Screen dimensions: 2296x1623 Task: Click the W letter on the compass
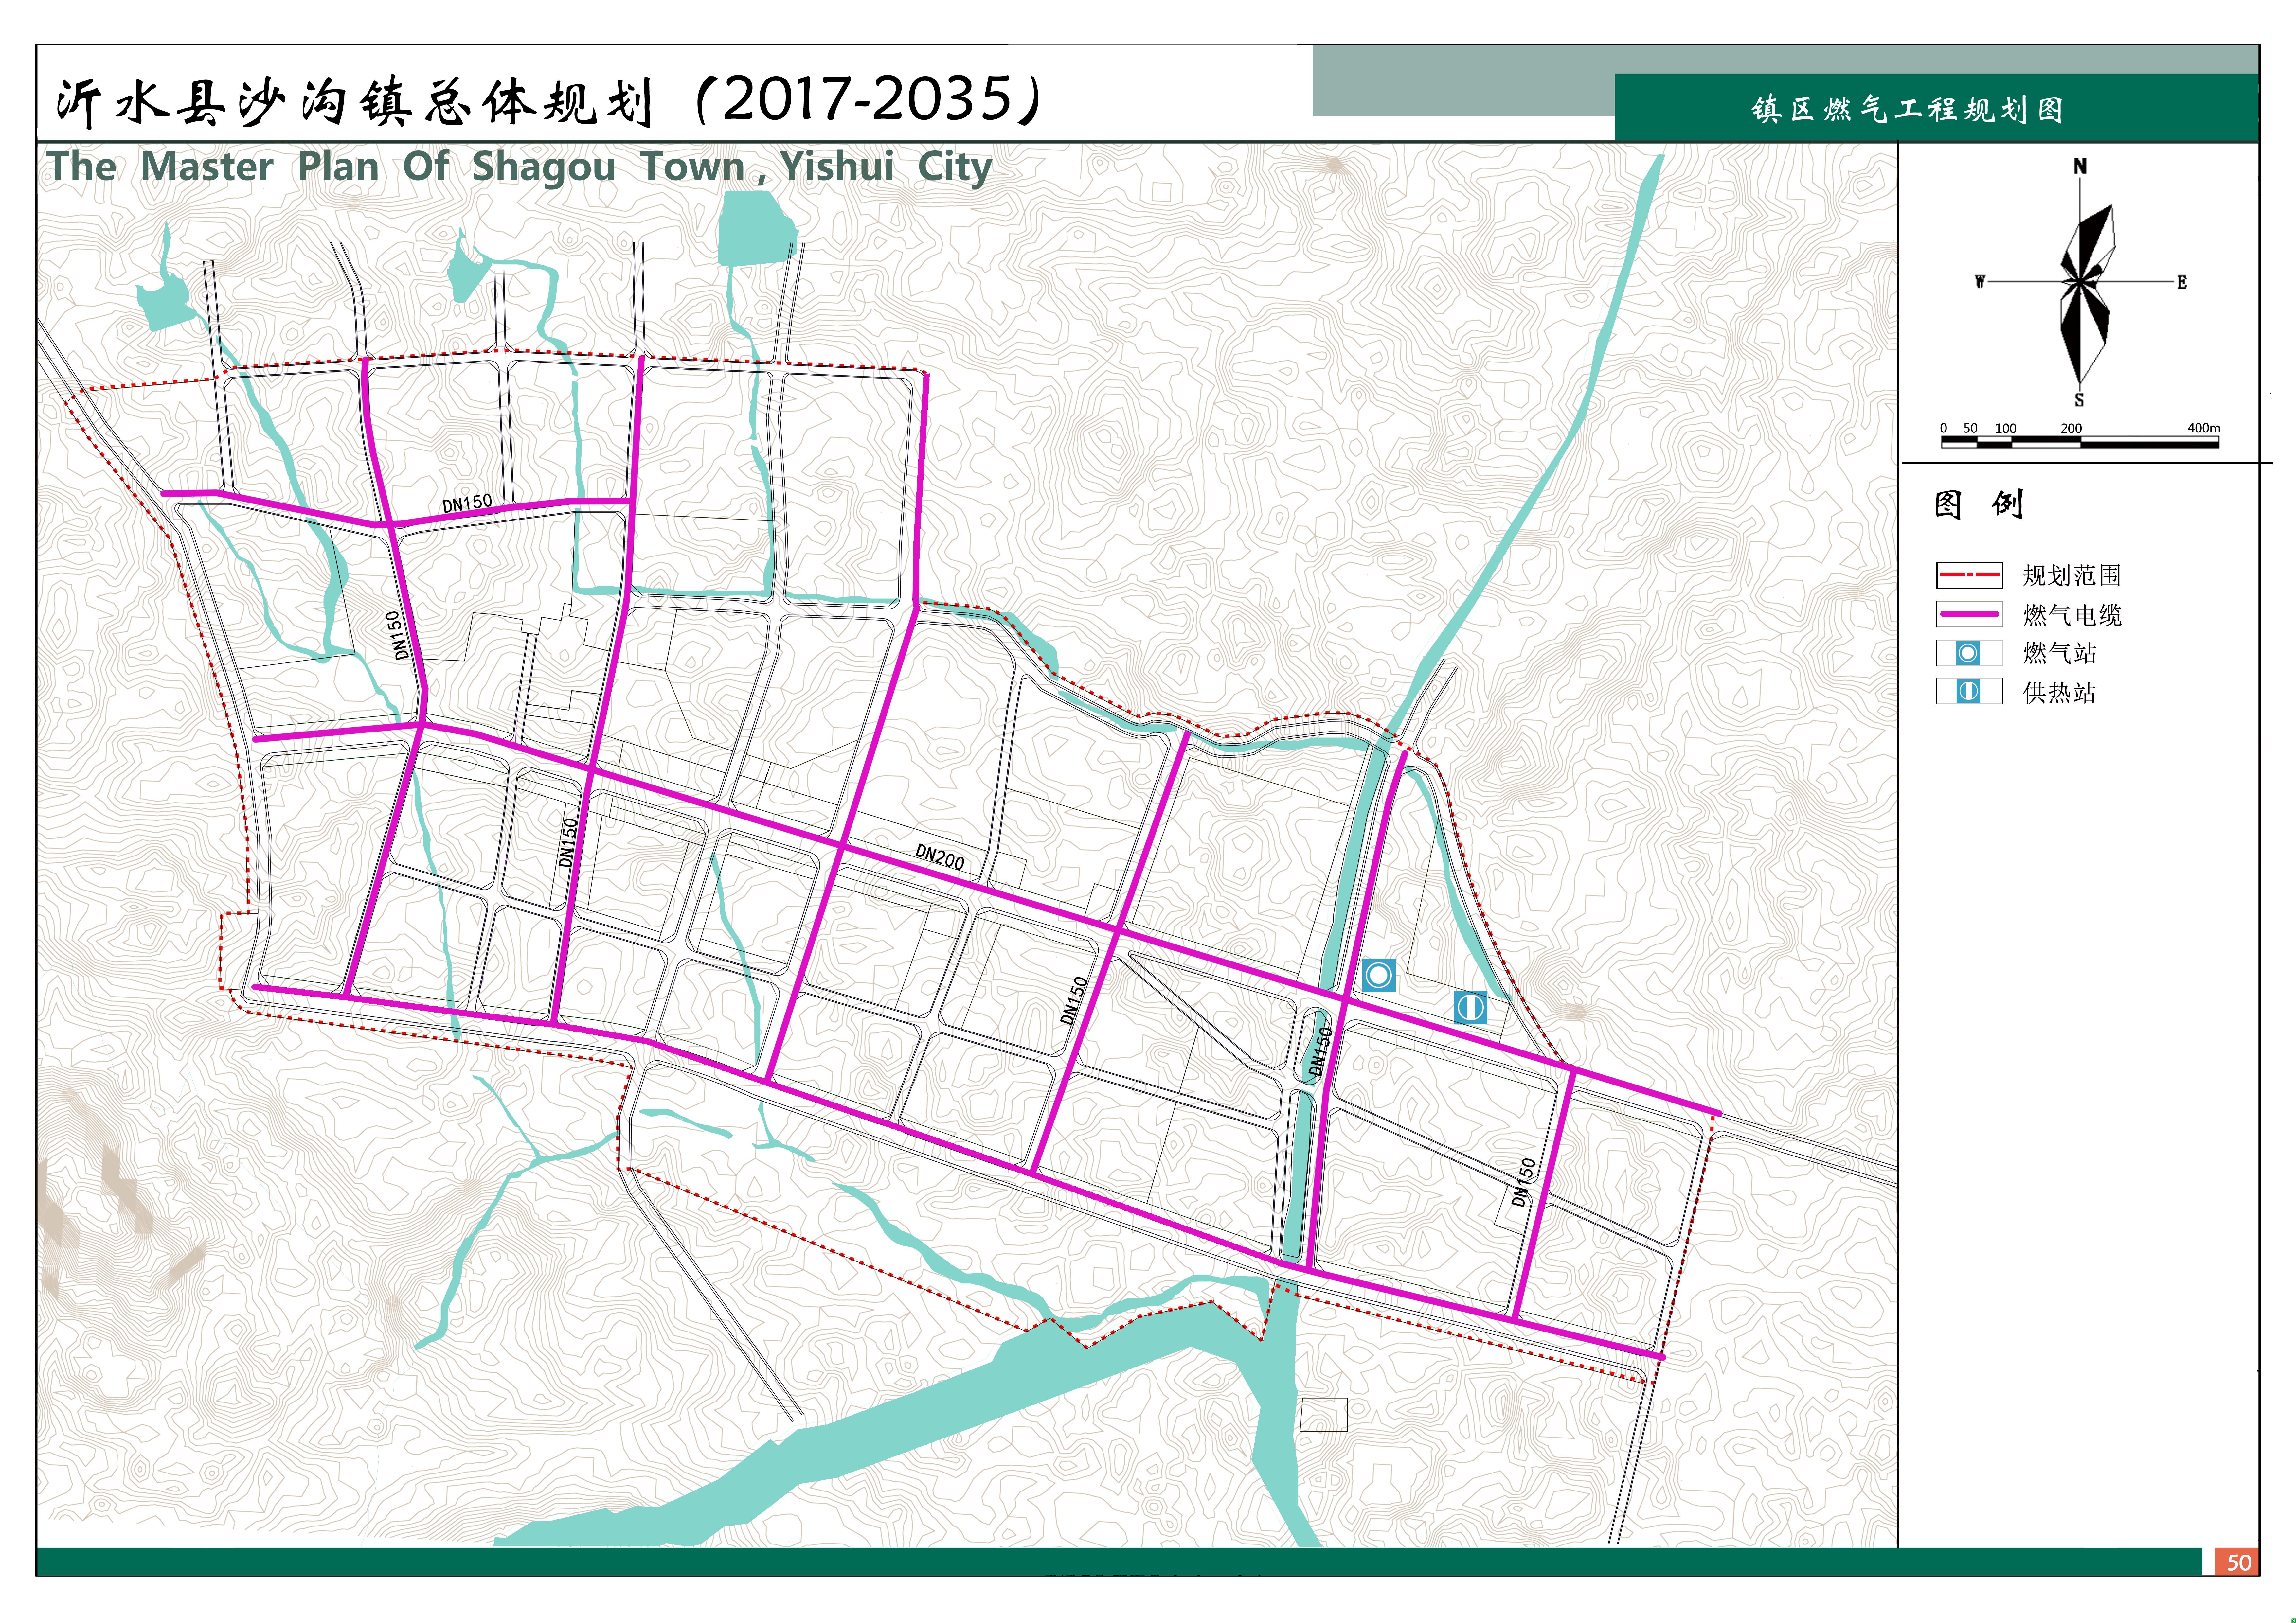tap(1980, 282)
